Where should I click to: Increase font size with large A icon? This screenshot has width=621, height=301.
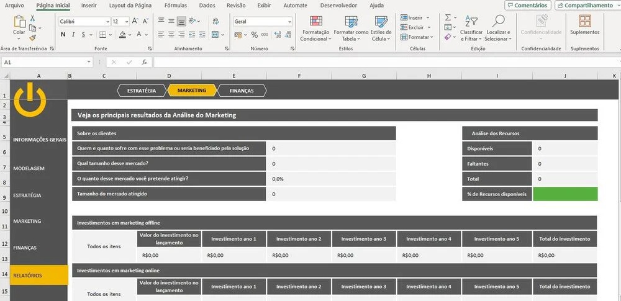[135, 21]
